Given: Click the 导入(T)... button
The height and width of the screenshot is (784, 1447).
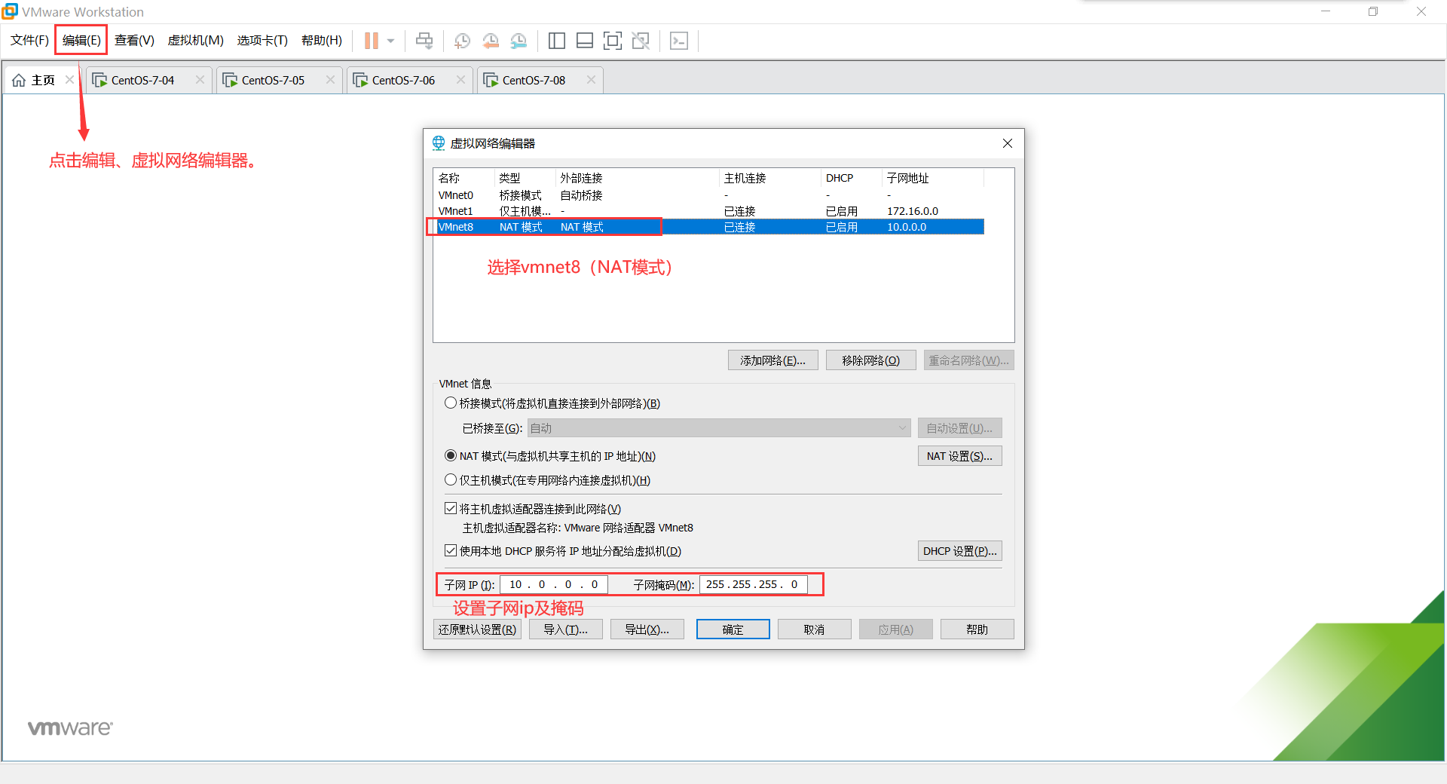Looking at the screenshot, I should point(566,629).
